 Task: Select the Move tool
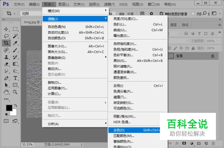point(6,29)
